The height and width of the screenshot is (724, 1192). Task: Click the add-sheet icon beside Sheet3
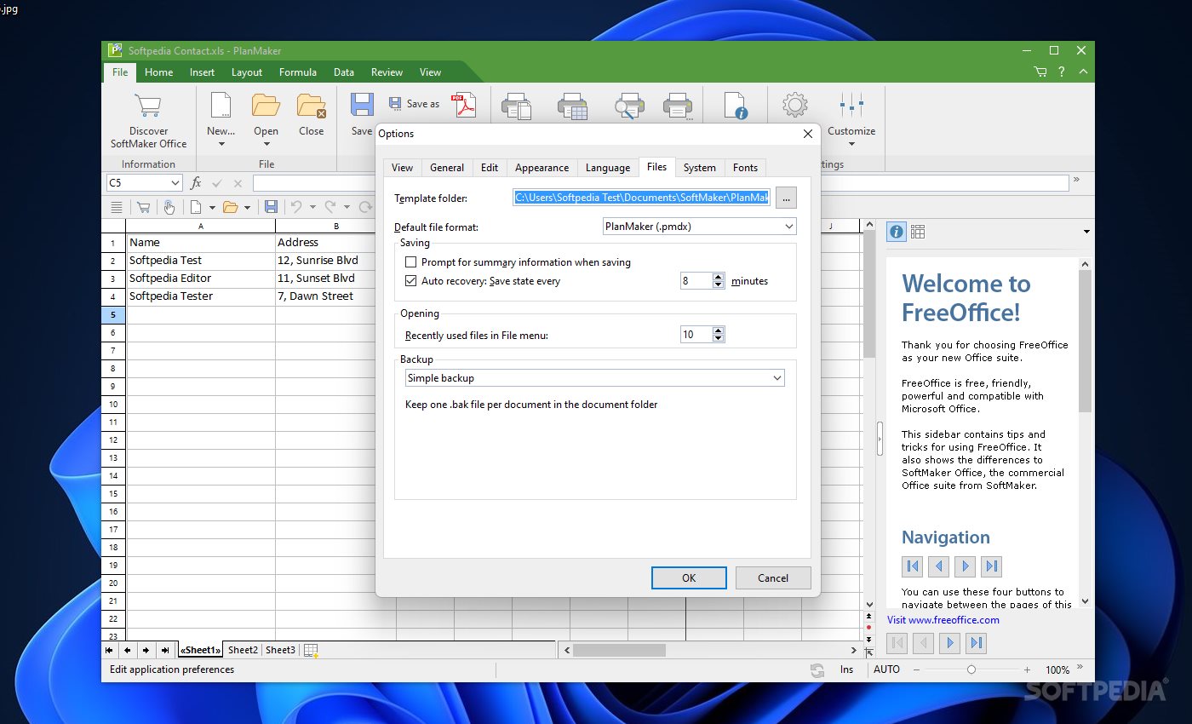[311, 651]
